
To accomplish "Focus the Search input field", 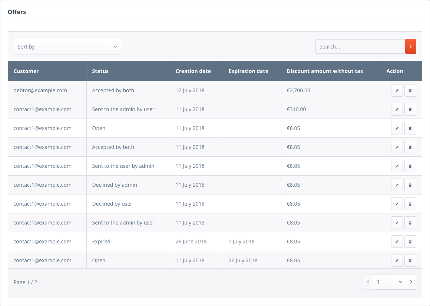I will click(360, 47).
